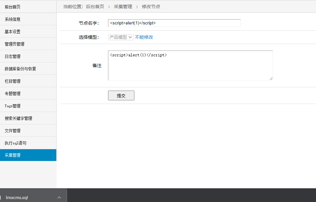This screenshot has width=316, height=202.
Task: Go to Tags管理
Action: (x=28, y=106)
